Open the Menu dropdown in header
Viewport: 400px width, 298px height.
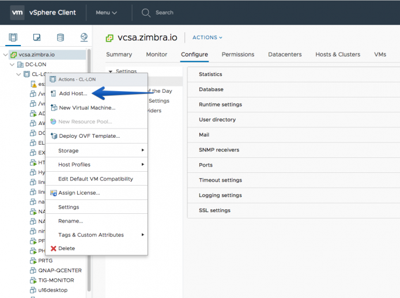106,13
